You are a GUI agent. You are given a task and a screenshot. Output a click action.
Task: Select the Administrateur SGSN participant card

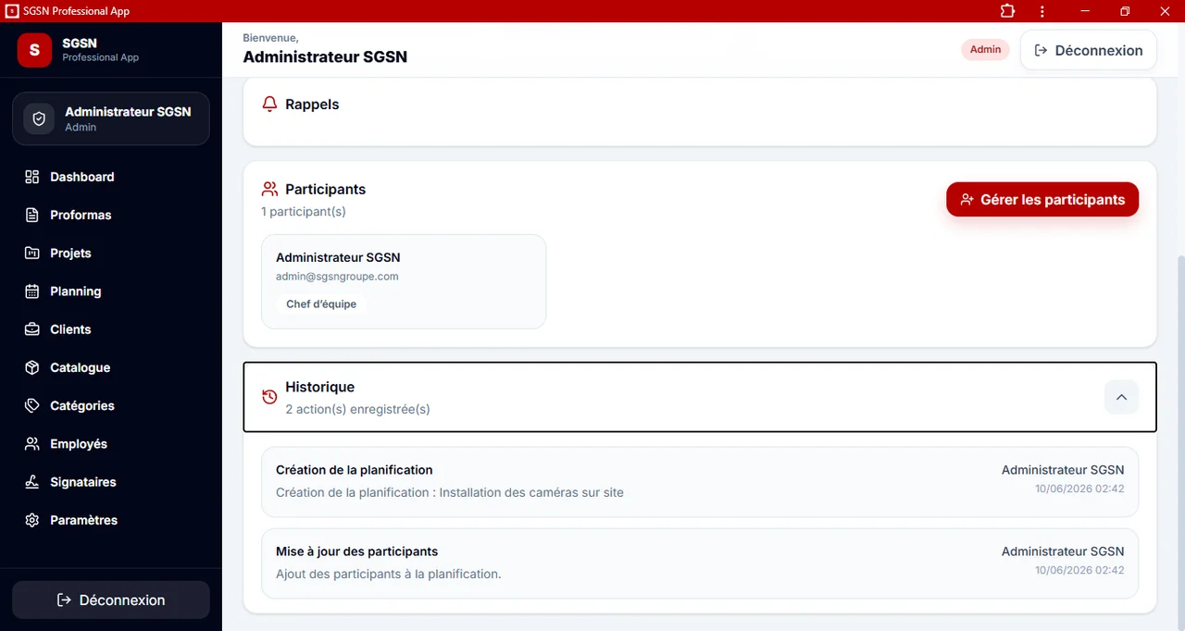tap(404, 281)
